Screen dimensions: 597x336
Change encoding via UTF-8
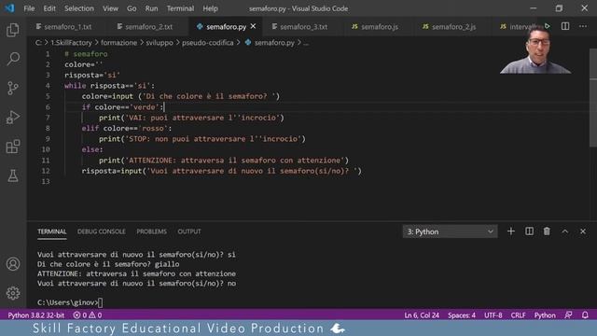493,315
